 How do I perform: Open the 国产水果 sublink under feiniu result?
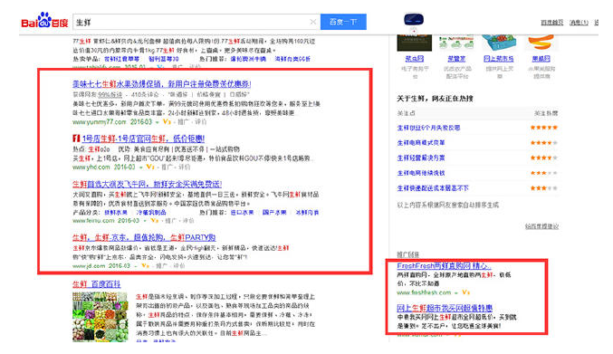coord(274,212)
